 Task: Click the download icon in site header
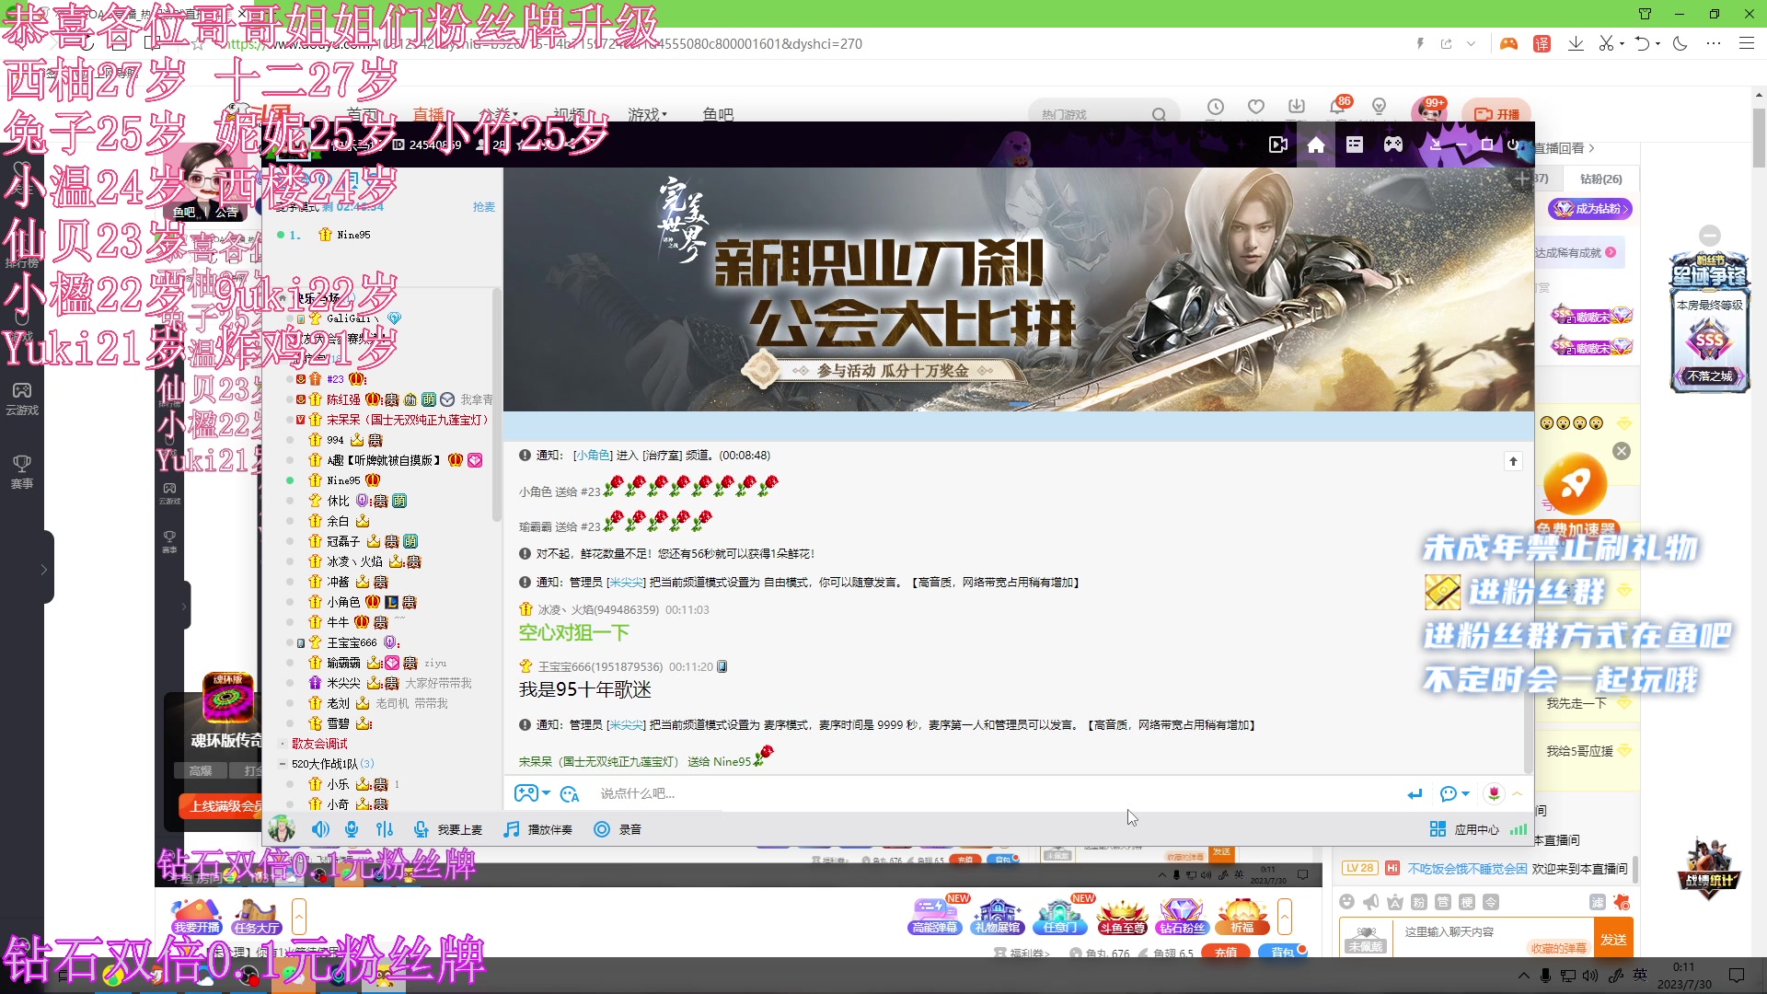(1297, 108)
